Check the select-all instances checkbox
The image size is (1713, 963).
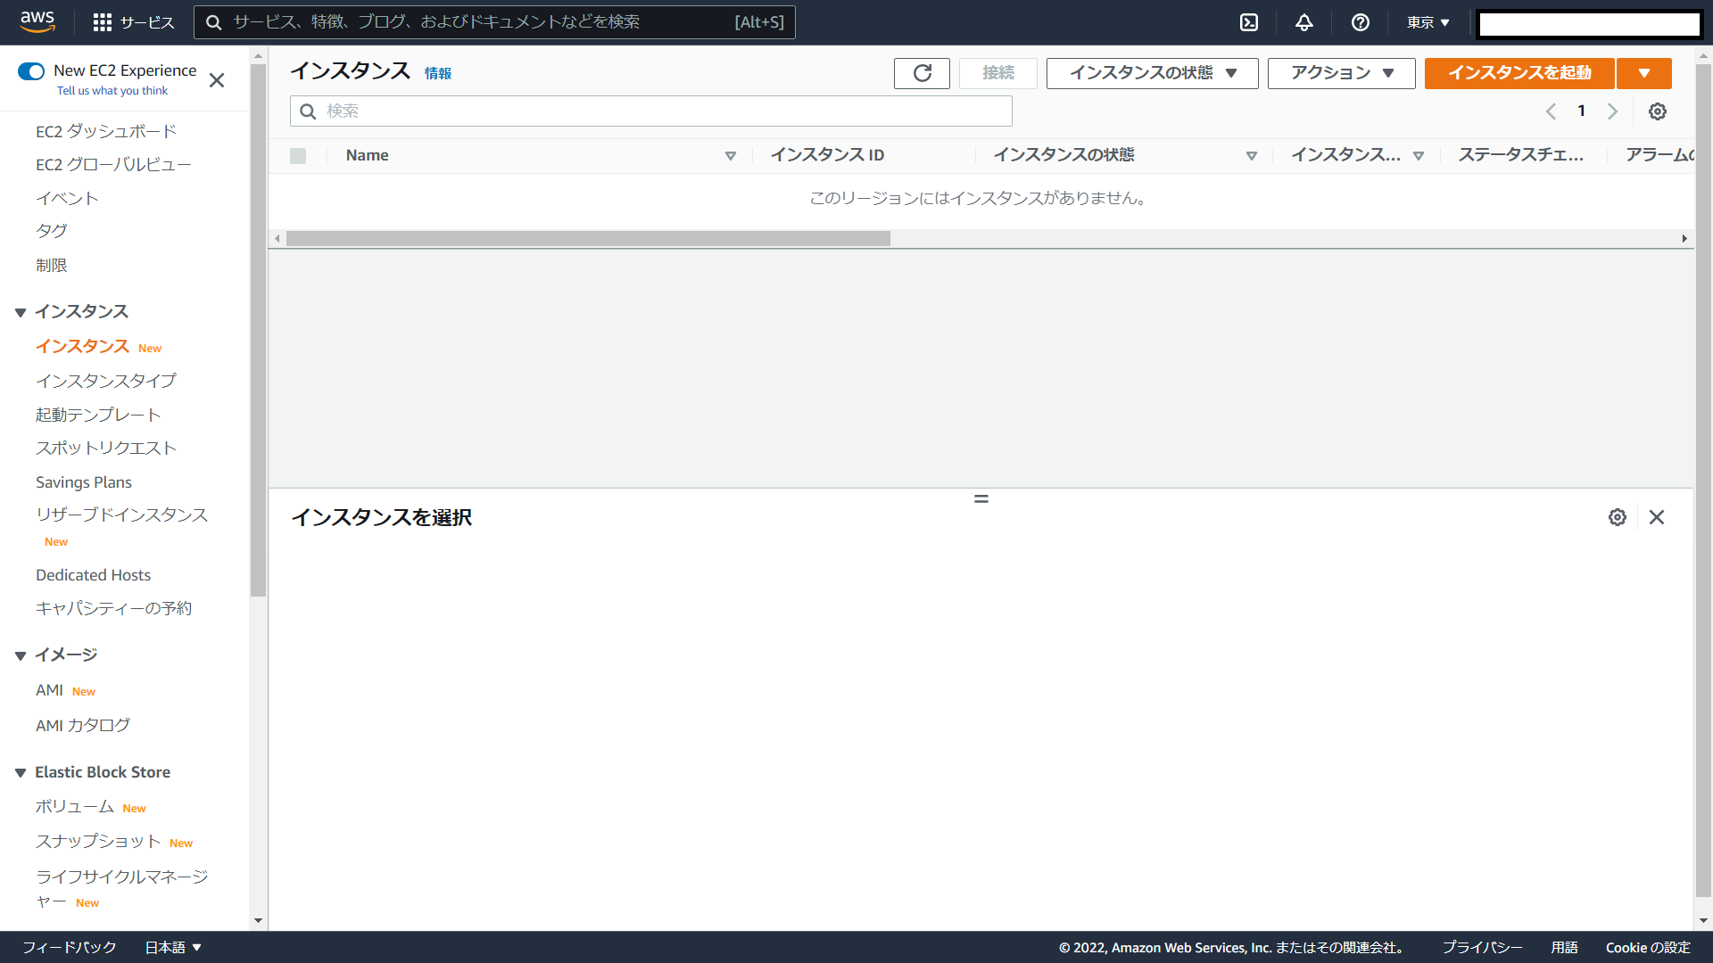[x=298, y=156]
